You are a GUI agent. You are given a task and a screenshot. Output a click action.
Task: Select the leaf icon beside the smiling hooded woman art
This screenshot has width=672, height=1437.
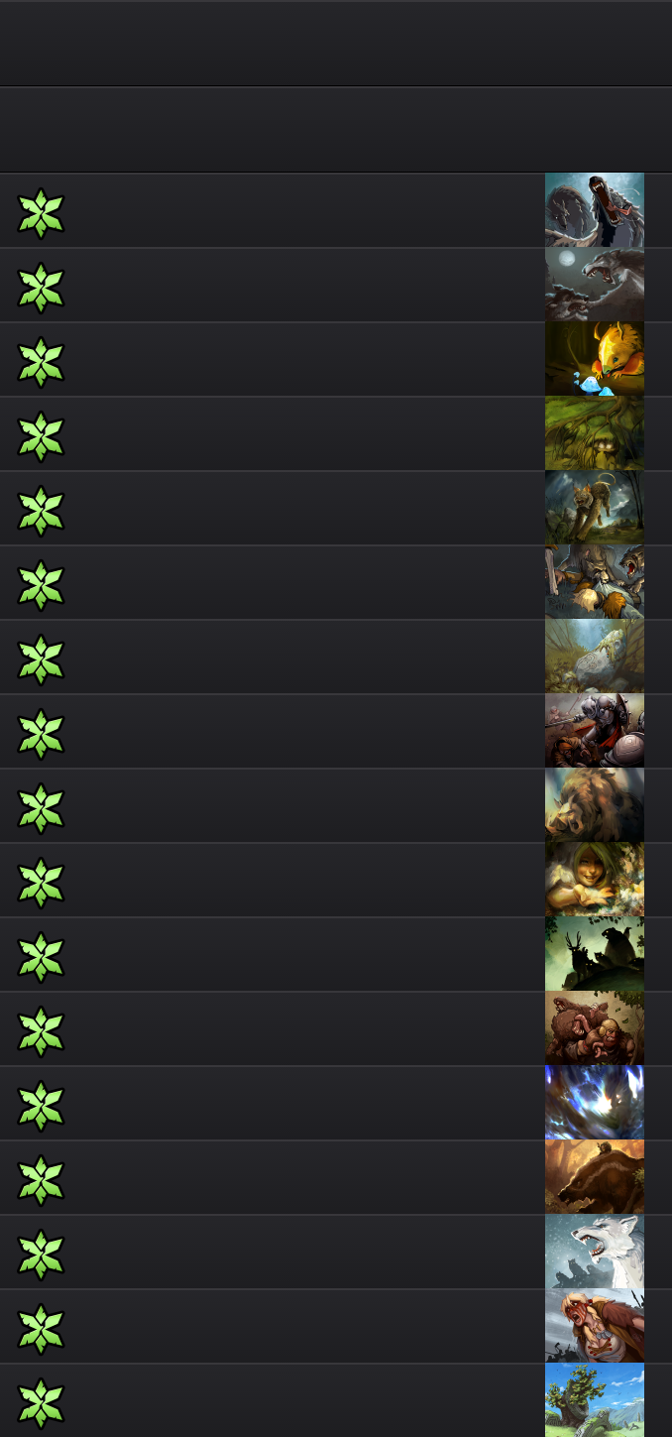tap(41, 883)
